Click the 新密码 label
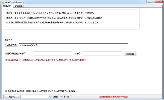Screen dimensions: 164x100 tap(78, 53)
